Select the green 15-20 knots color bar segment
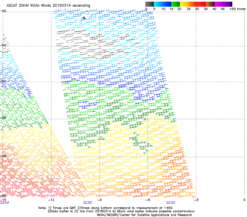247x217 pixels. [x=176, y=4]
